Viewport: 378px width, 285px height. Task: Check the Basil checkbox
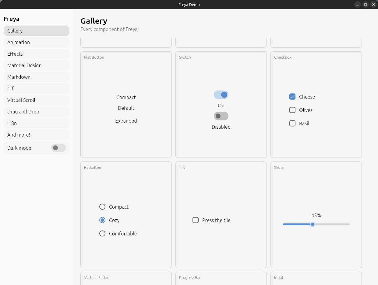pyautogui.click(x=292, y=123)
